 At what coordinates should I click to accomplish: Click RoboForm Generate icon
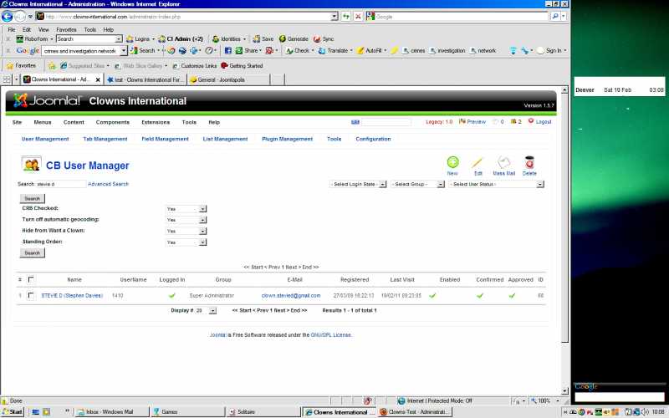[x=283, y=38]
